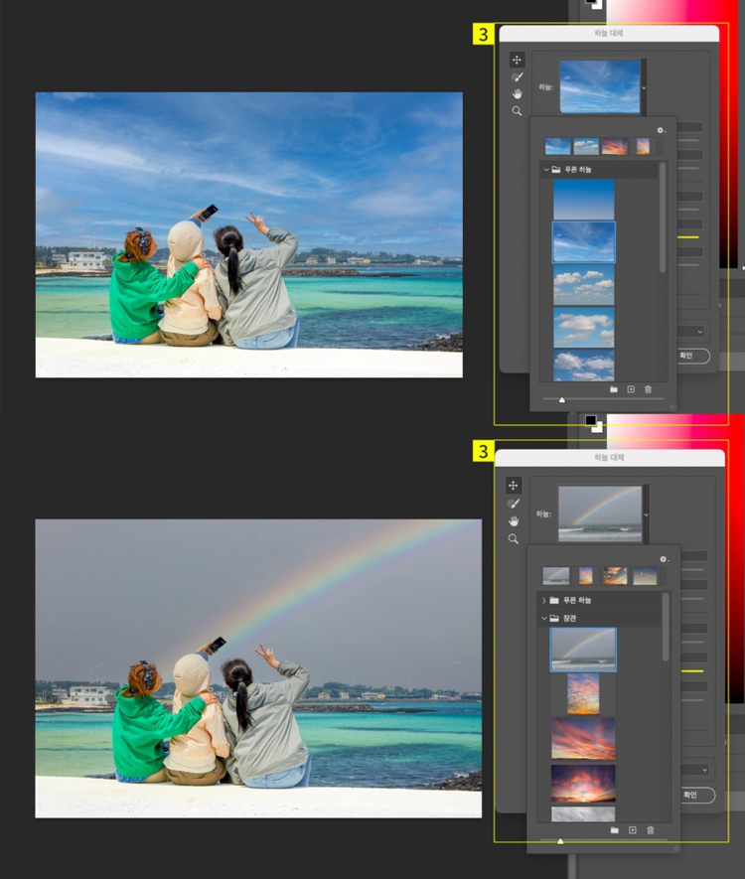Choose large white clouds sky, fourth in list
The width and height of the screenshot is (745, 879).
tap(583, 327)
